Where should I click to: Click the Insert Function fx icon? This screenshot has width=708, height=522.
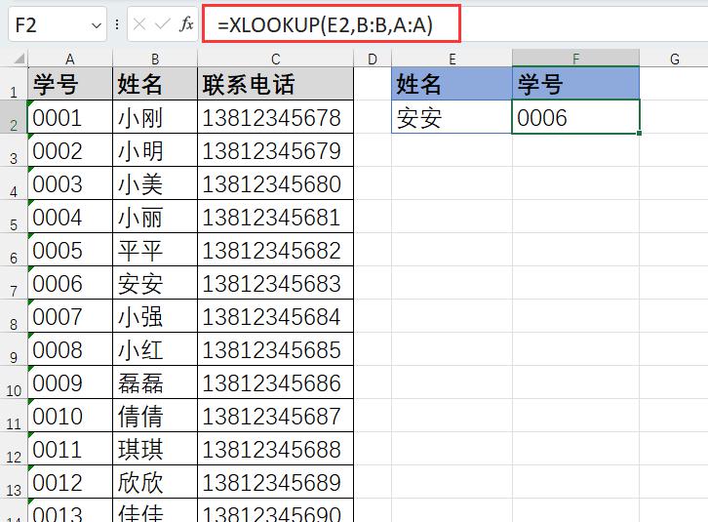[186, 24]
